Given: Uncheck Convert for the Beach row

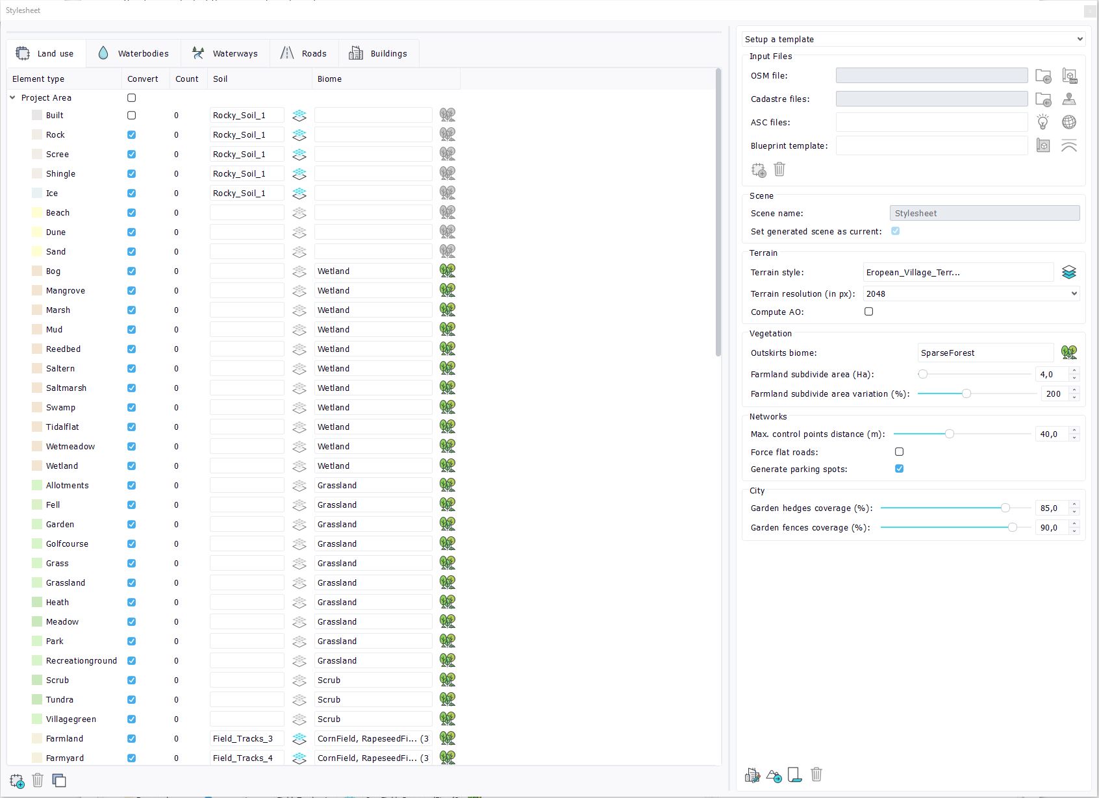Looking at the screenshot, I should tap(132, 213).
